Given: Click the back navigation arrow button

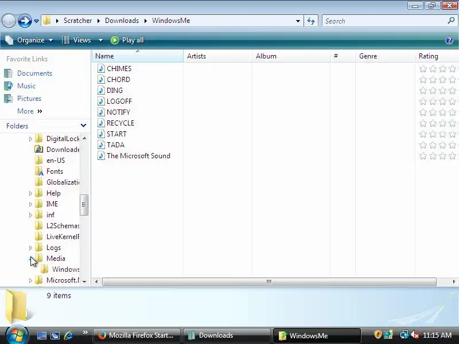Looking at the screenshot, I should [x=8, y=21].
